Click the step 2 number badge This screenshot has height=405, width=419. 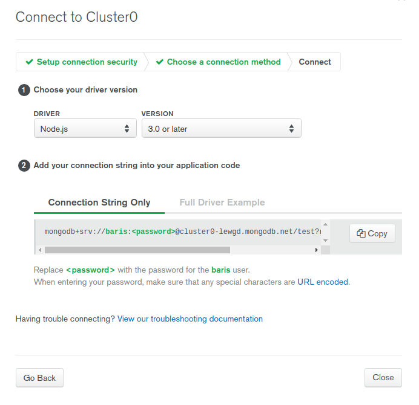[x=24, y=166]
